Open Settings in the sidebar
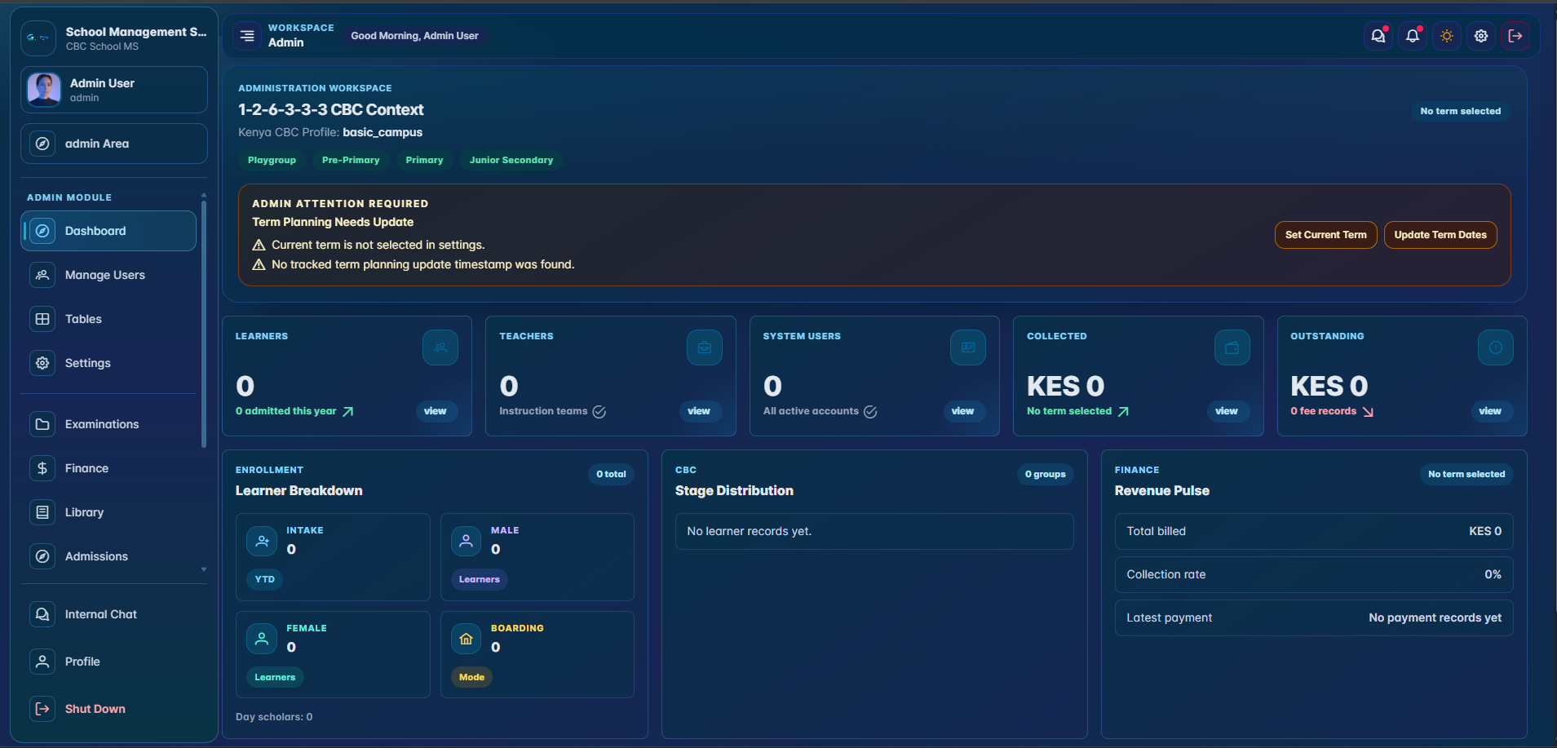Screen dimensions: 1557x748 point(108,363)
